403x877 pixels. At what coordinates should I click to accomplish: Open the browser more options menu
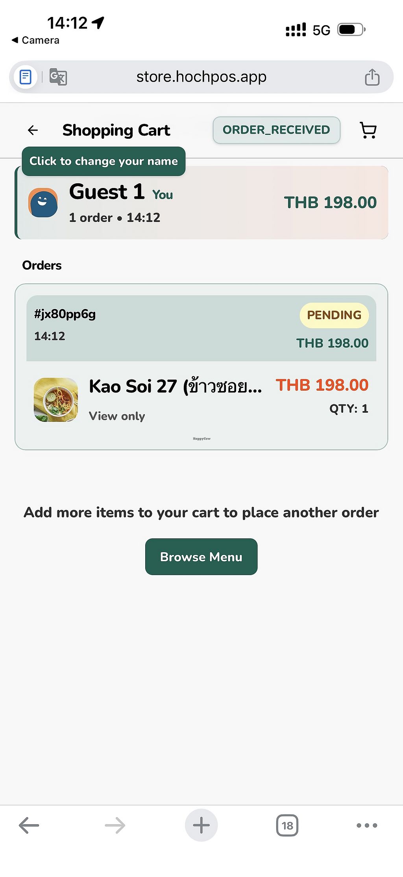point(366,825)
